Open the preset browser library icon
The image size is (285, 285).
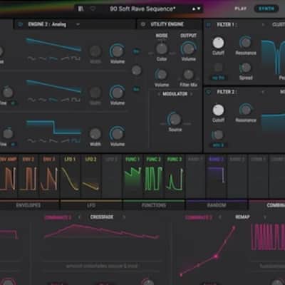tap(81, 9)
